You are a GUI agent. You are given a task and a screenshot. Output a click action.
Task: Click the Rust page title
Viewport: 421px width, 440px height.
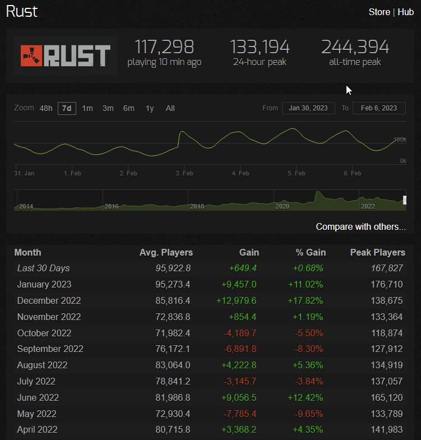pos(22,12)
